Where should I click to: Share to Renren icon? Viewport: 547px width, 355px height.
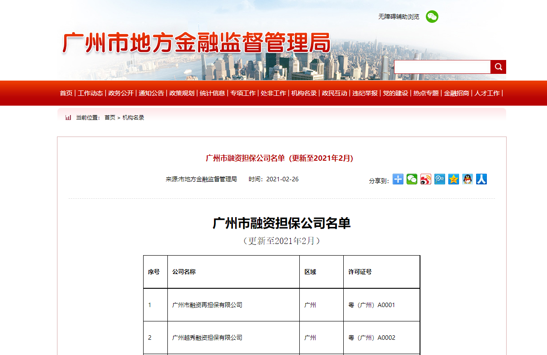click(x=481, y=179)
